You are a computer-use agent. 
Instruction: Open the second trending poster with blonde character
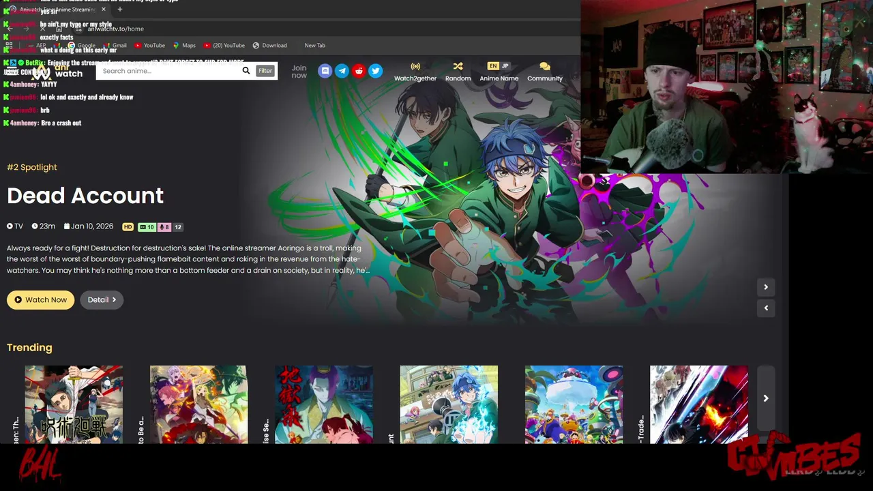[198, 404]
